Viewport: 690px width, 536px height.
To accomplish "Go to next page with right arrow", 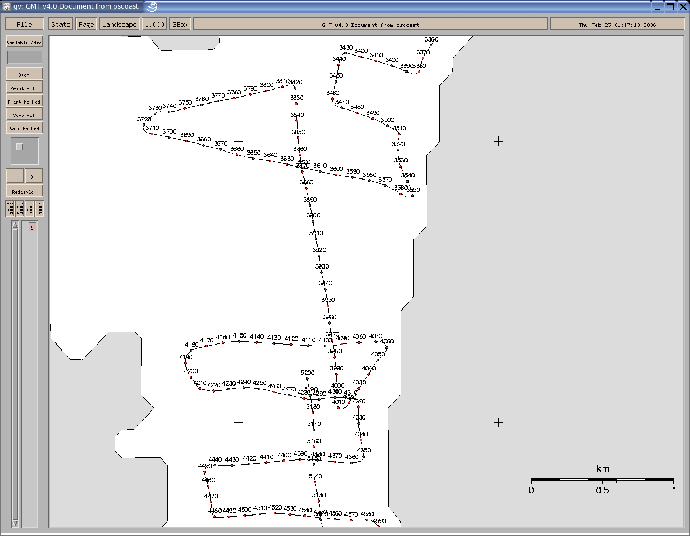I will [33, 176].
